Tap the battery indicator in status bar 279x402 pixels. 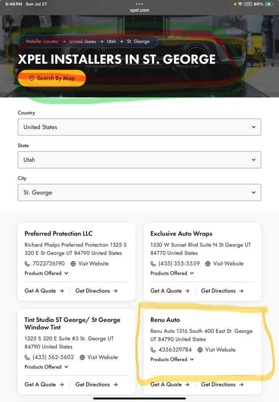[x=269, y=4]
